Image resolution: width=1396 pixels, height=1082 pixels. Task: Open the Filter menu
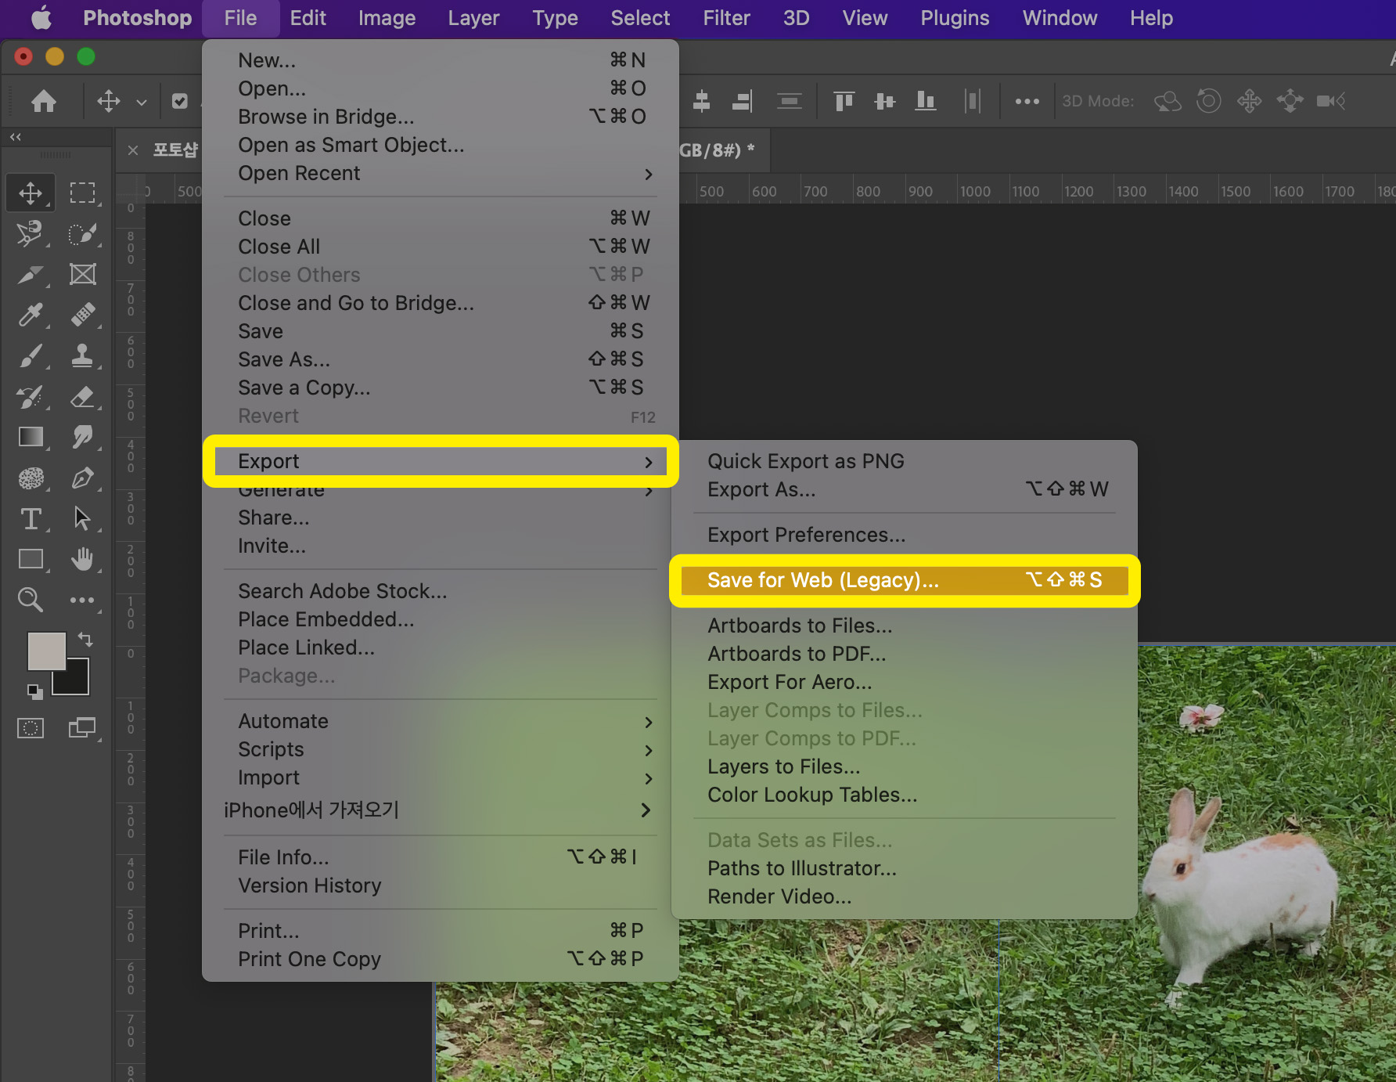pyautogui.click(x=726, y=18)
